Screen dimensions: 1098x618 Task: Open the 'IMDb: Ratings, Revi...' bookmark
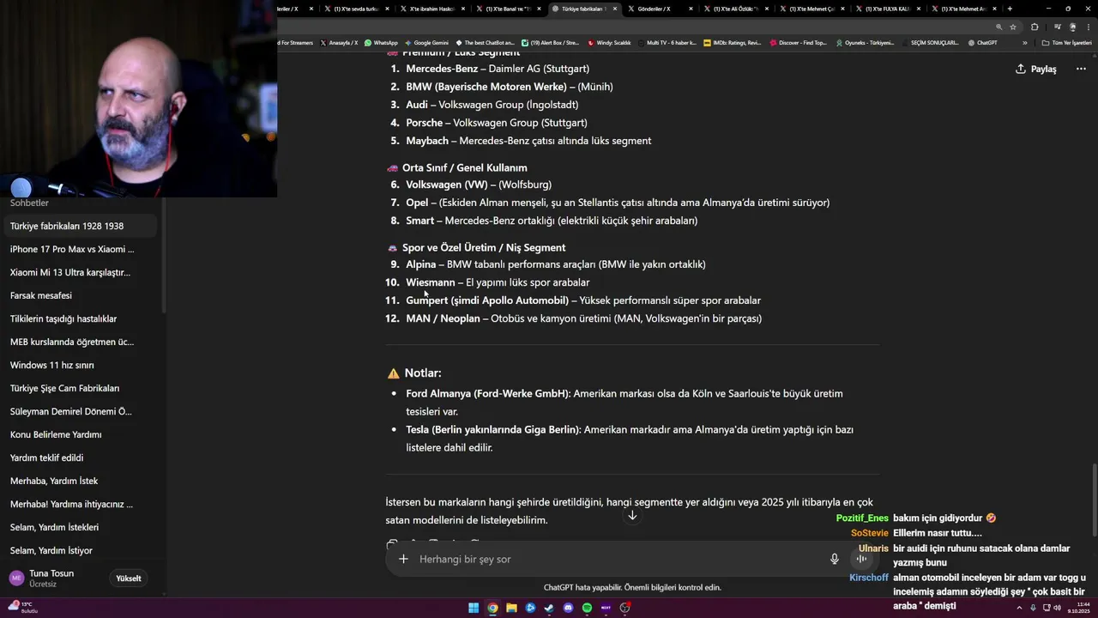tap(732, 42)
